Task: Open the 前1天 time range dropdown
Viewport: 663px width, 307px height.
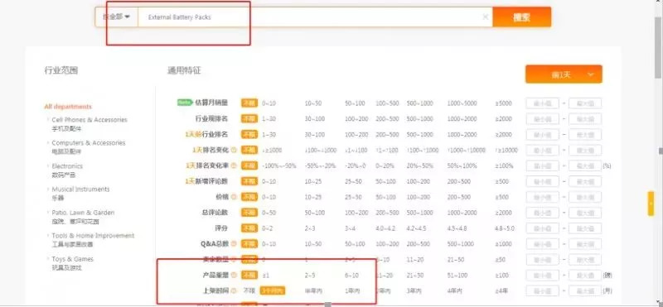Action: (x=564, y=74)
